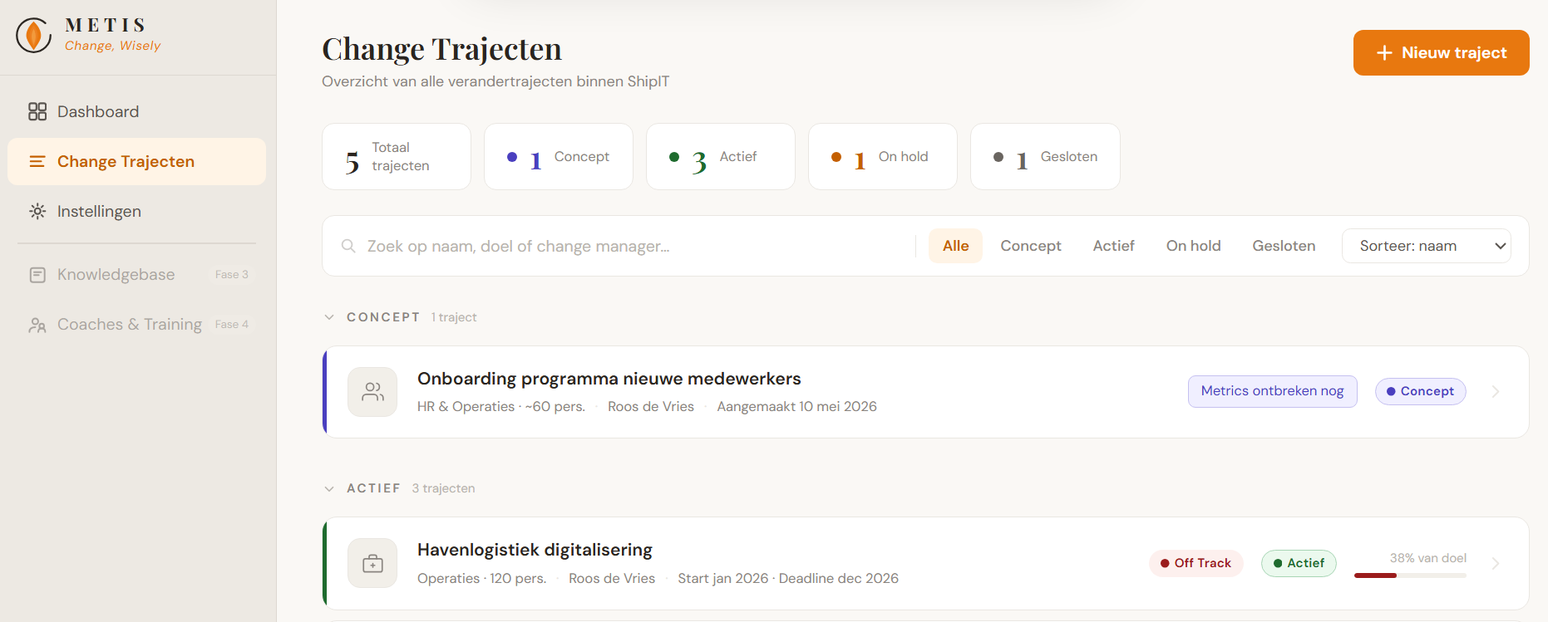This screenshot has width=1548, height=622.
Task: Click the Nieuw traject button
Action: point(1441,52)
